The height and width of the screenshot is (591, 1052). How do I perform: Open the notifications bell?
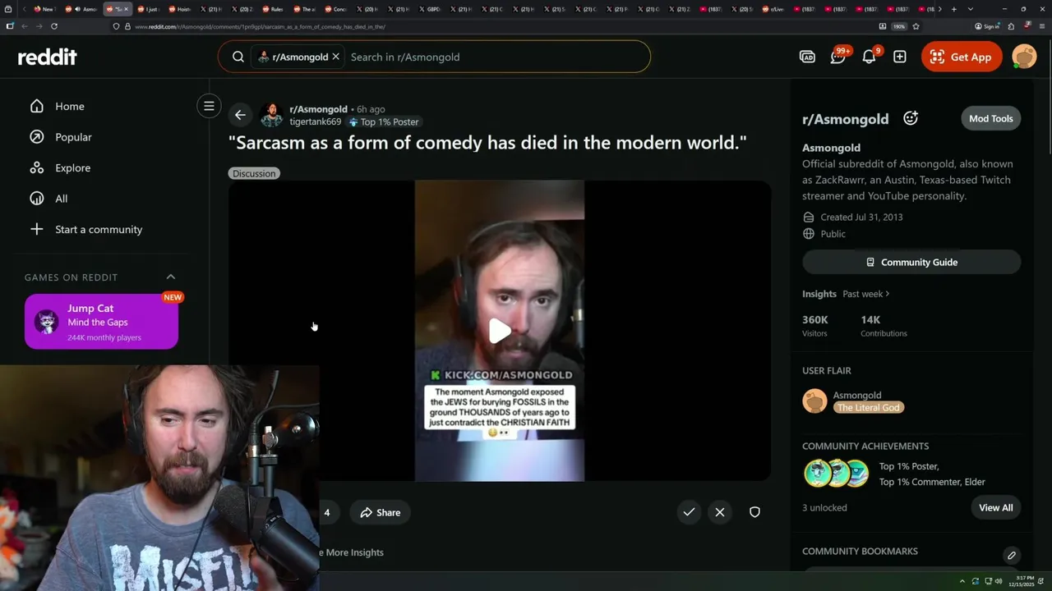point(870,57)
